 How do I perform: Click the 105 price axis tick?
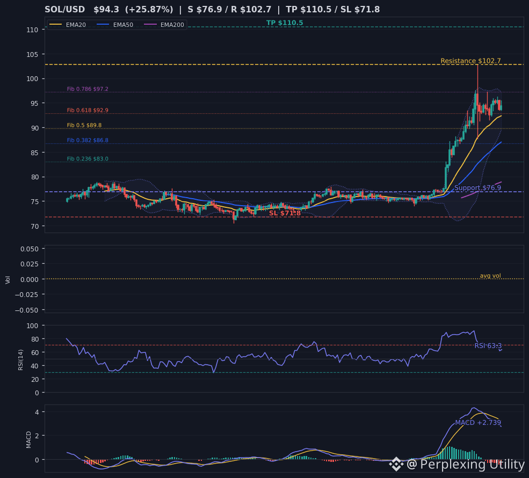click(x=32, y=54)
